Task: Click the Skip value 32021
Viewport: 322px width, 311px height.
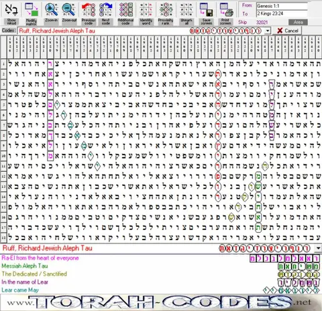Action: pos(262,22)
